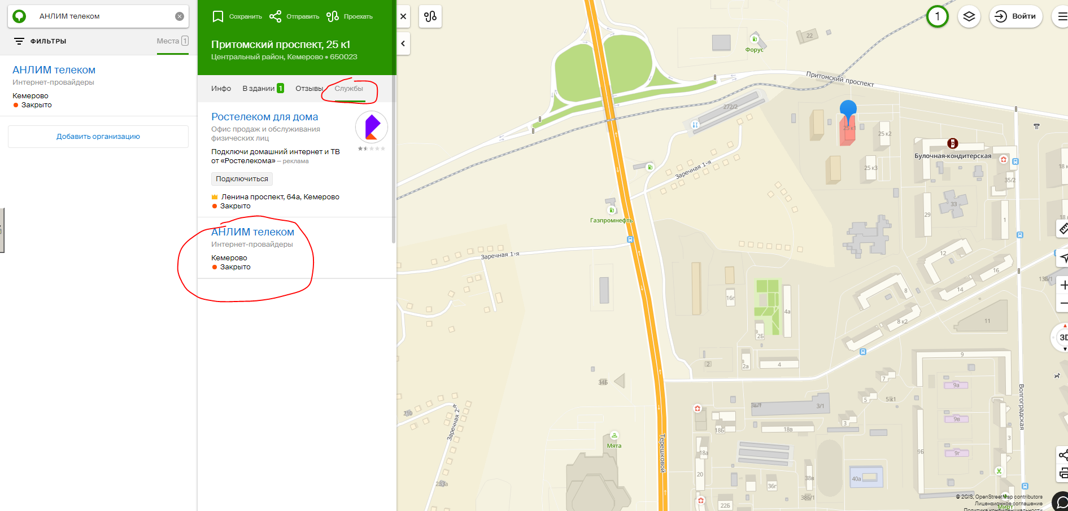Save the location with Сохранить bookmark

tap(237, 16)
